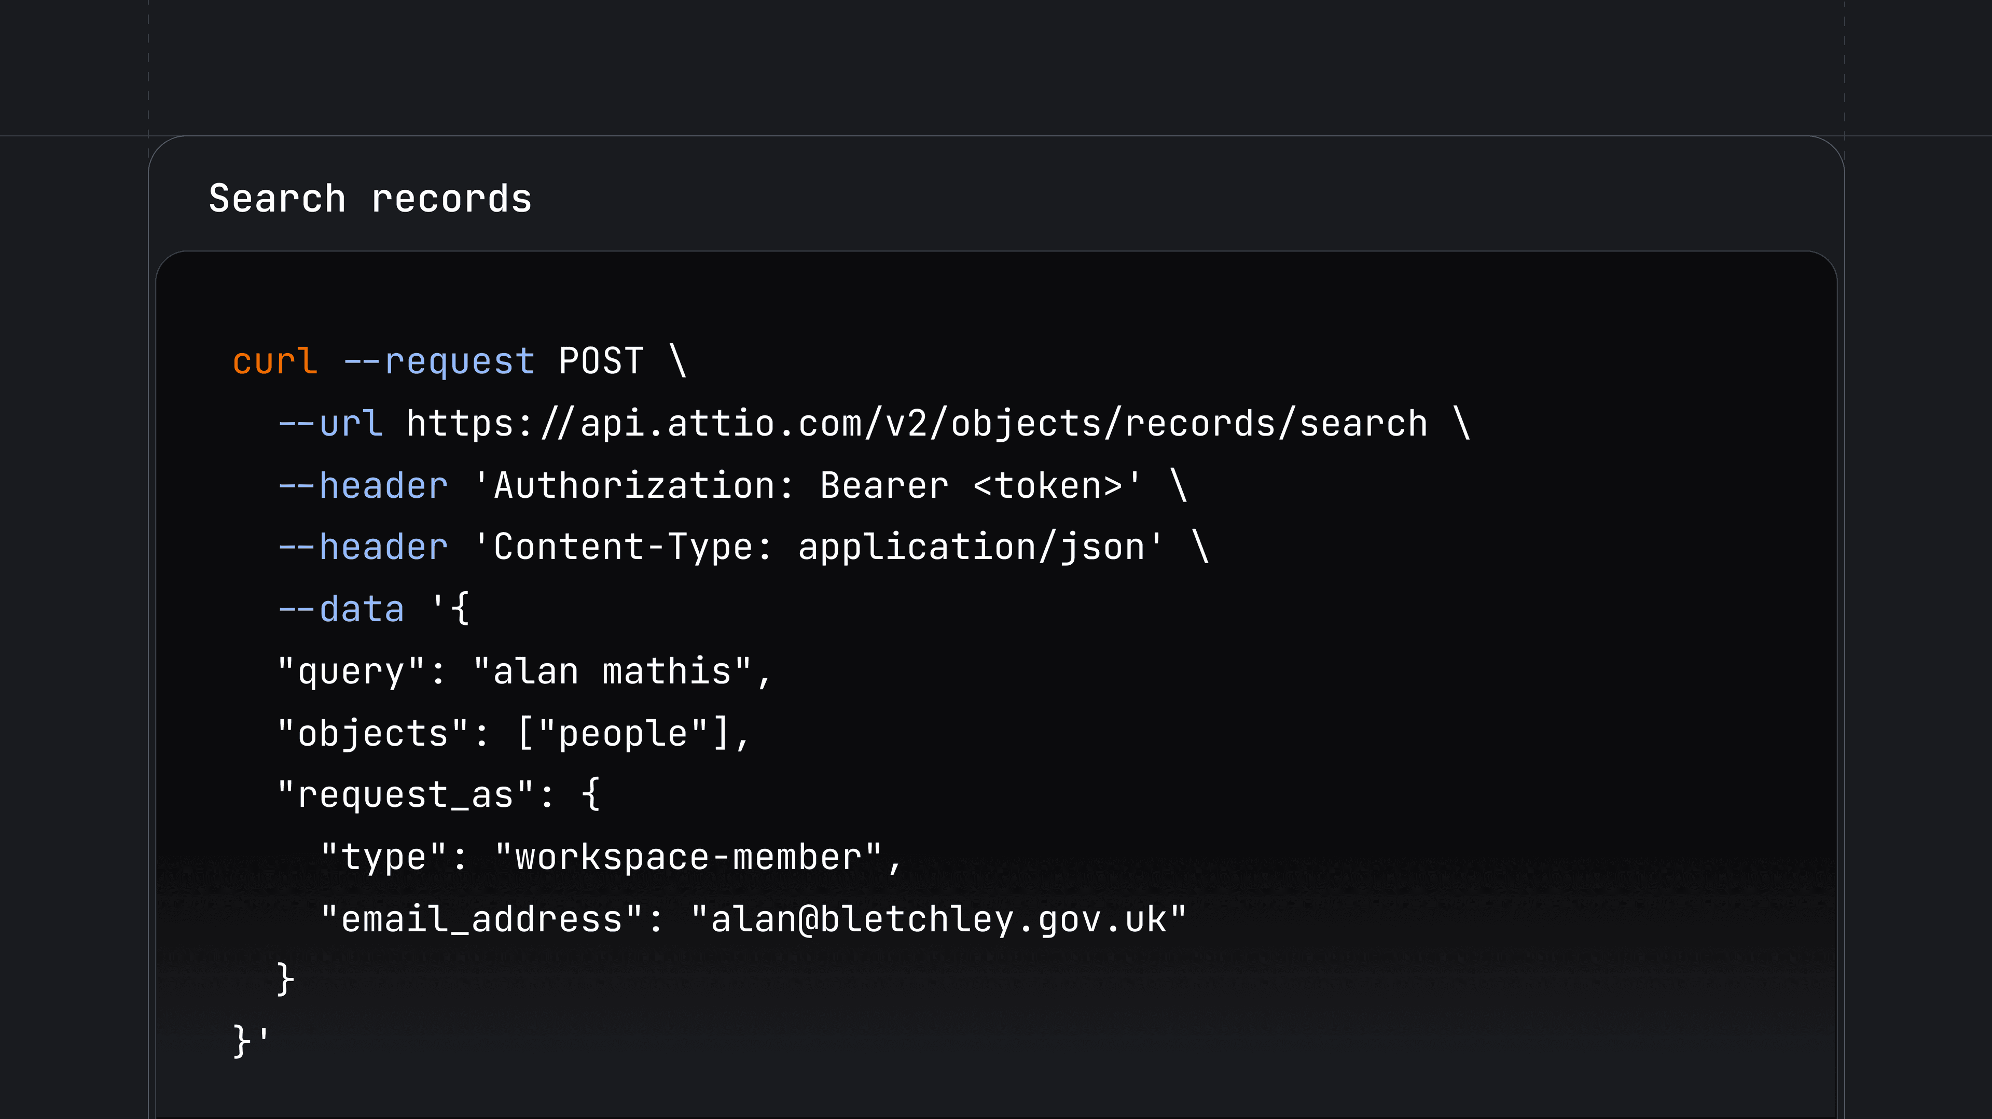Click the alan@bletchley.gov.uk email value
The width and height of the screenshot is (1992, 1119).
click(938, 919)
